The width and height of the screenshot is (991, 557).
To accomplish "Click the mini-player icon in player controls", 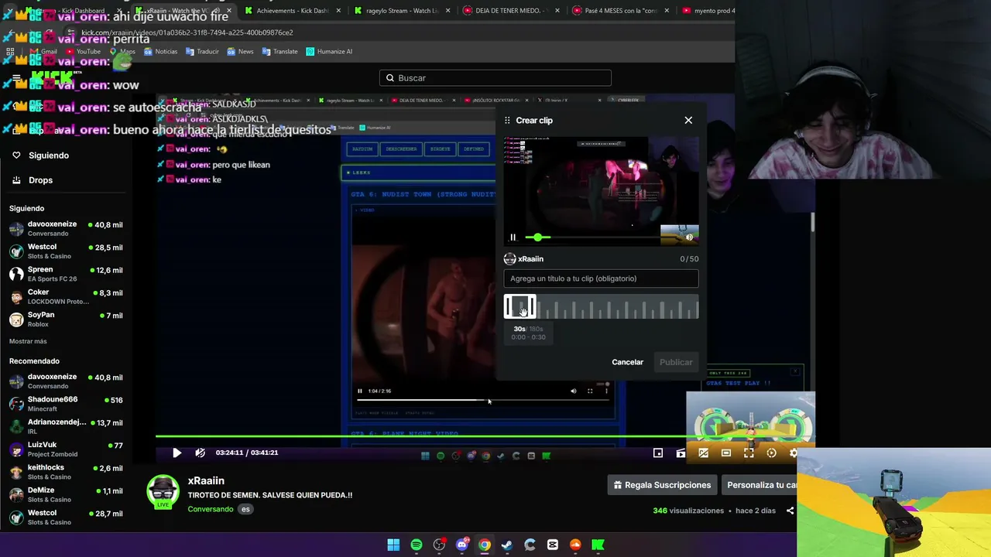I will (x=658, y=453).
